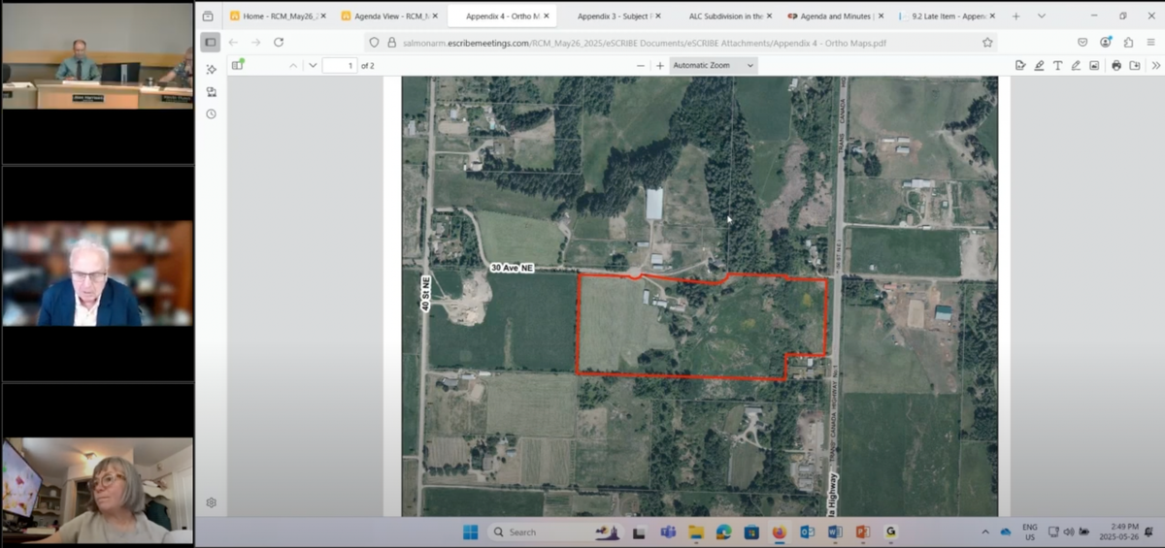Click the address bar URL

coord(643,43)
